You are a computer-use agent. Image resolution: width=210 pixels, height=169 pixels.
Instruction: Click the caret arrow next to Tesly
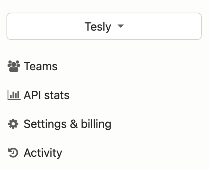tap(121, 26)
